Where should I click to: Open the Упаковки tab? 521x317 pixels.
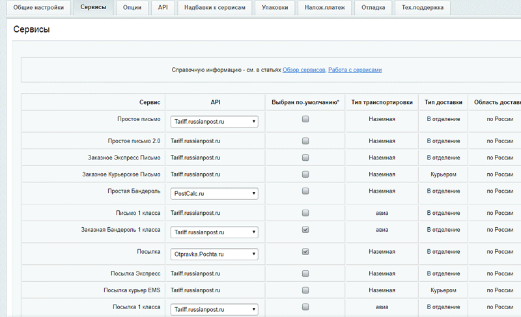pos(274,8)
